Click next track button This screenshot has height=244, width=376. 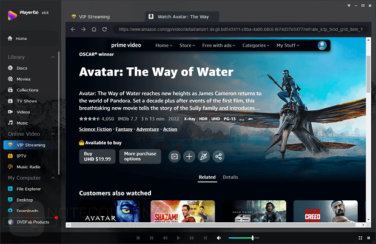pyautogui.click(x=205, y=238)
